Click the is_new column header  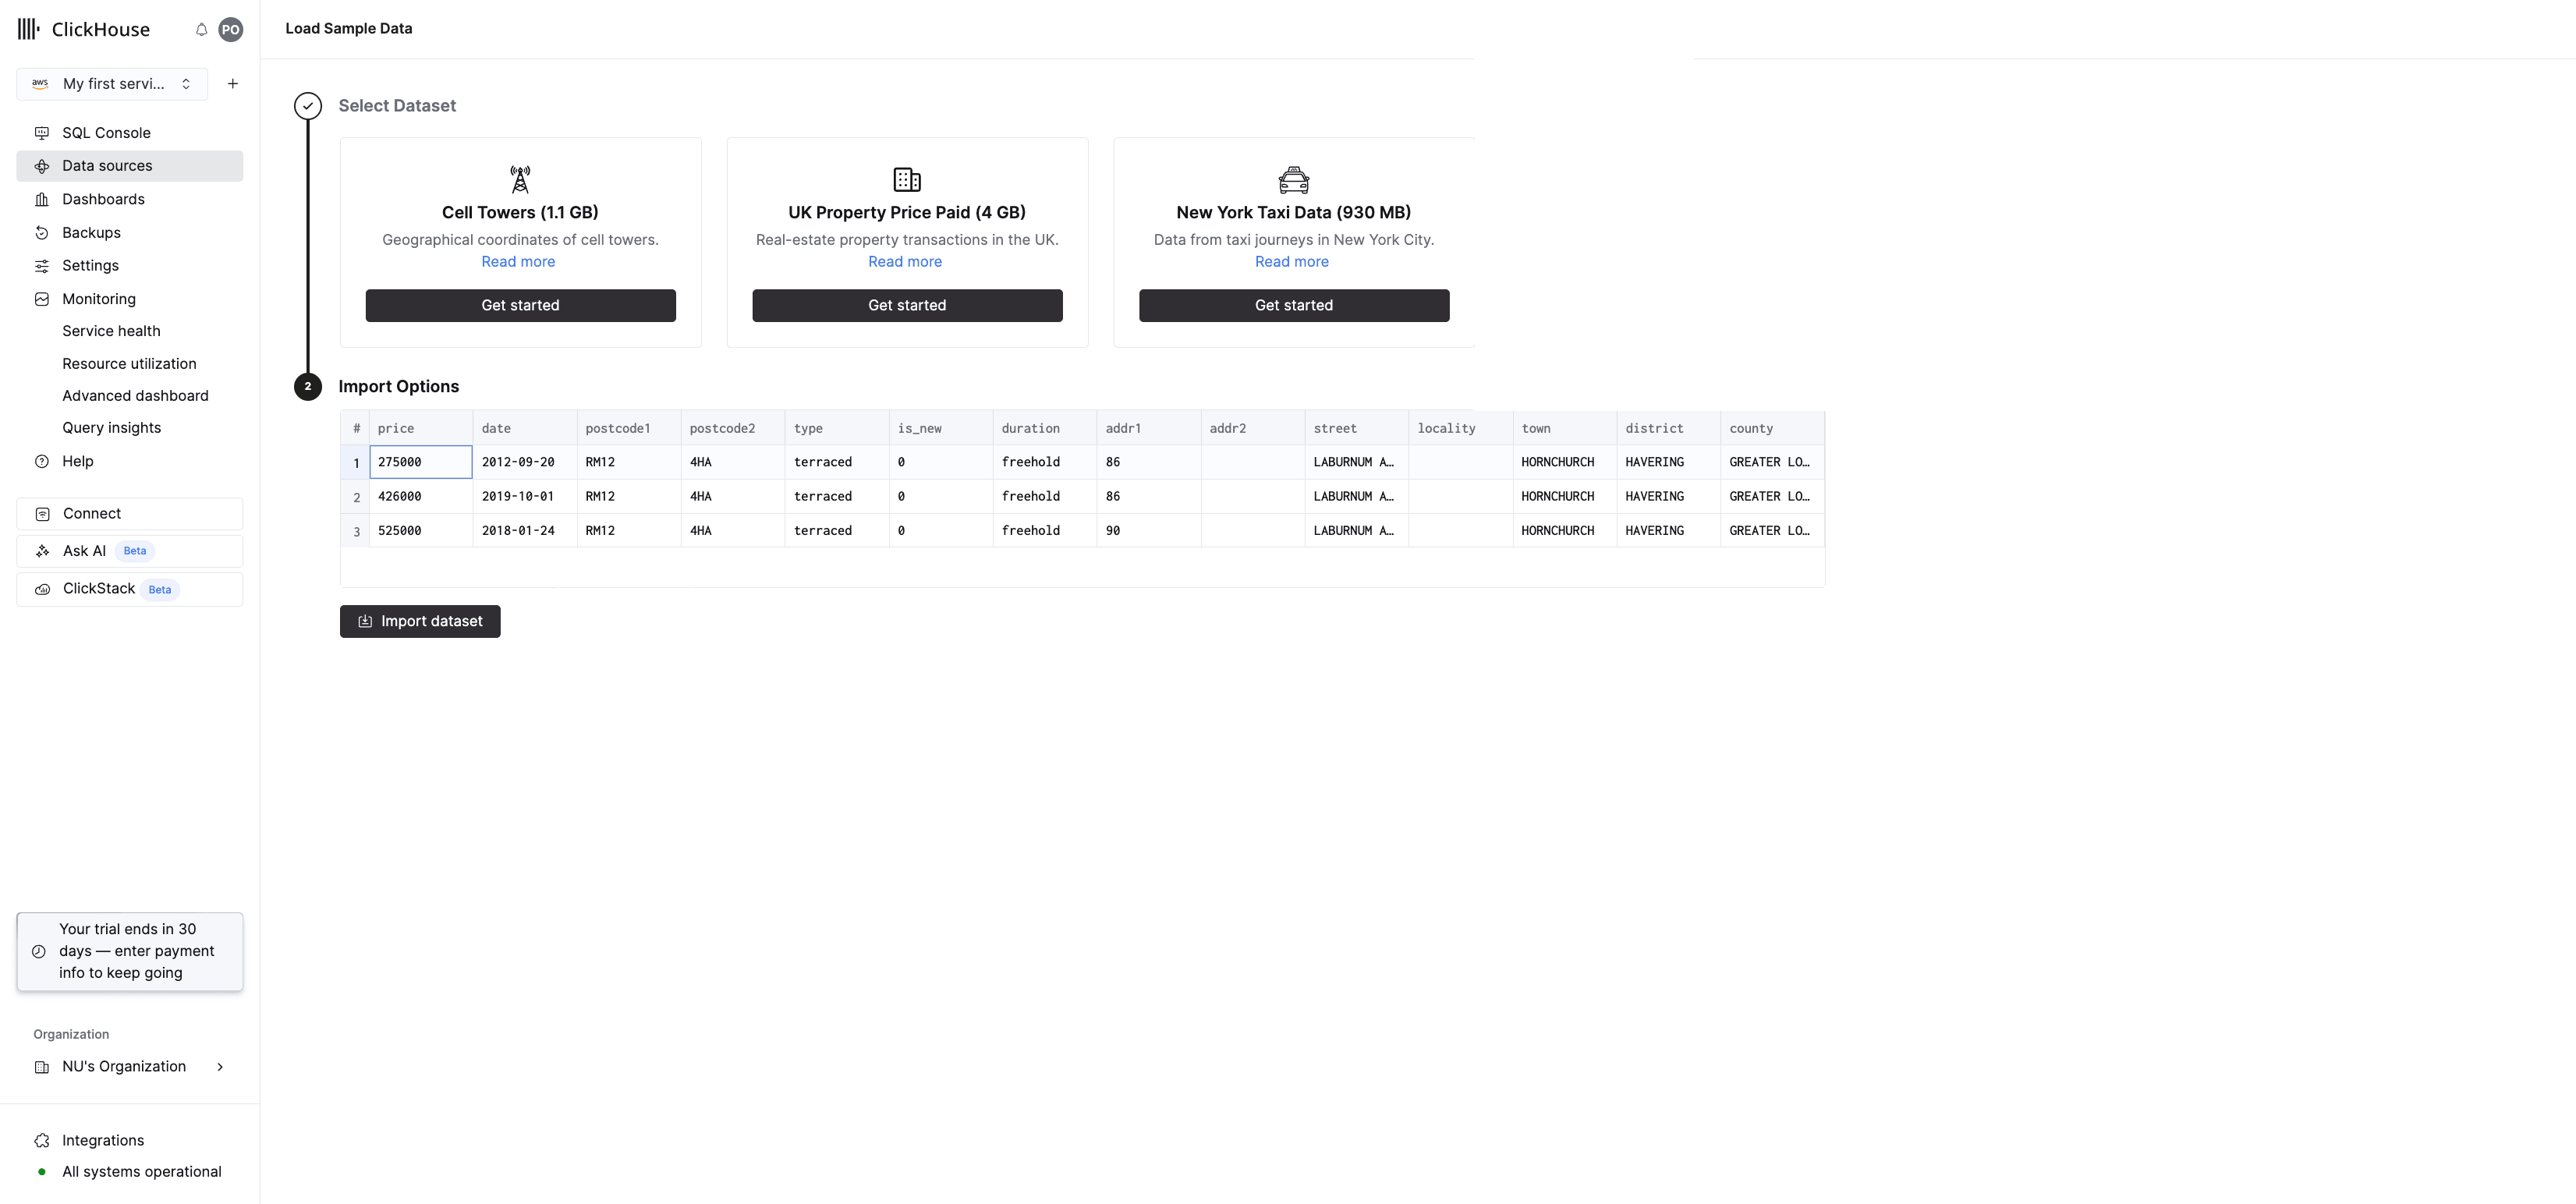(x=941, y=428)
